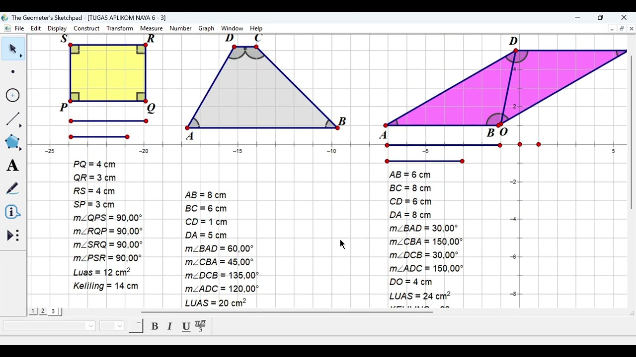Open the File menu
Image resolution: width=636 pixels, height=357 pixels.
[19, 28]
